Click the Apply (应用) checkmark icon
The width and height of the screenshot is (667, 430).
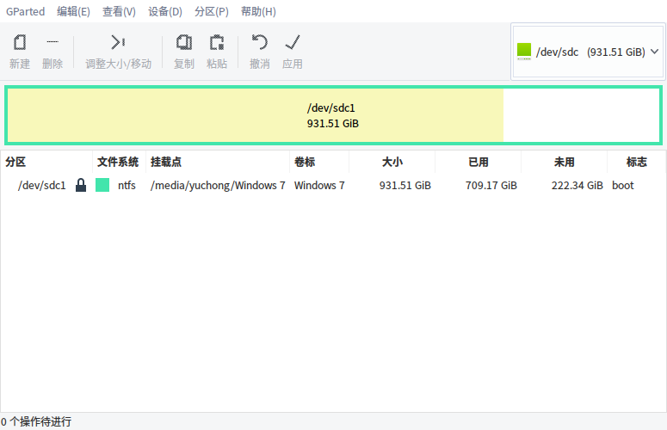click(x=293, y=42)
